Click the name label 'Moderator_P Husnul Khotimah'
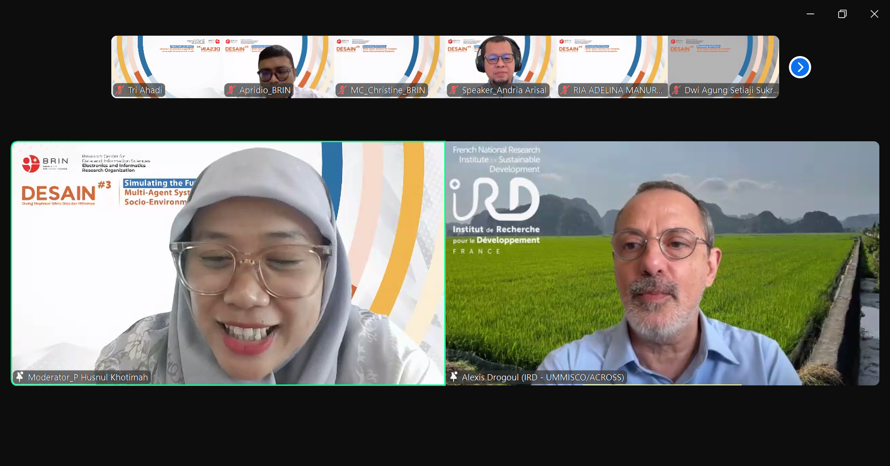The image size is (890, 466). (x=88, y=378)
